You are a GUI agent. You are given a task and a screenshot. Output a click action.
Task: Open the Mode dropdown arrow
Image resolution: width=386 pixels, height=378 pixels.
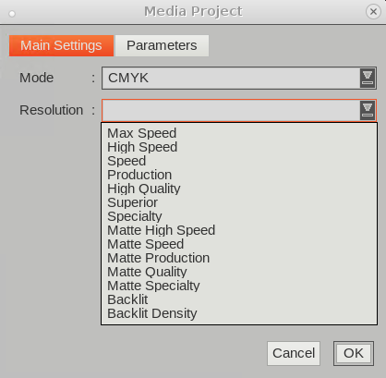368,79
